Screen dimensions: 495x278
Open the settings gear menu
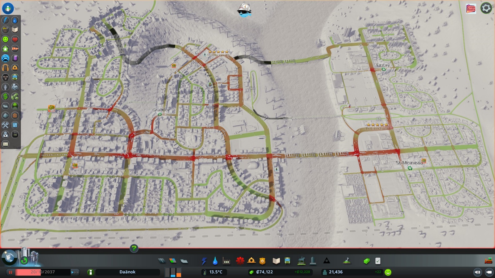coord(486,8)
